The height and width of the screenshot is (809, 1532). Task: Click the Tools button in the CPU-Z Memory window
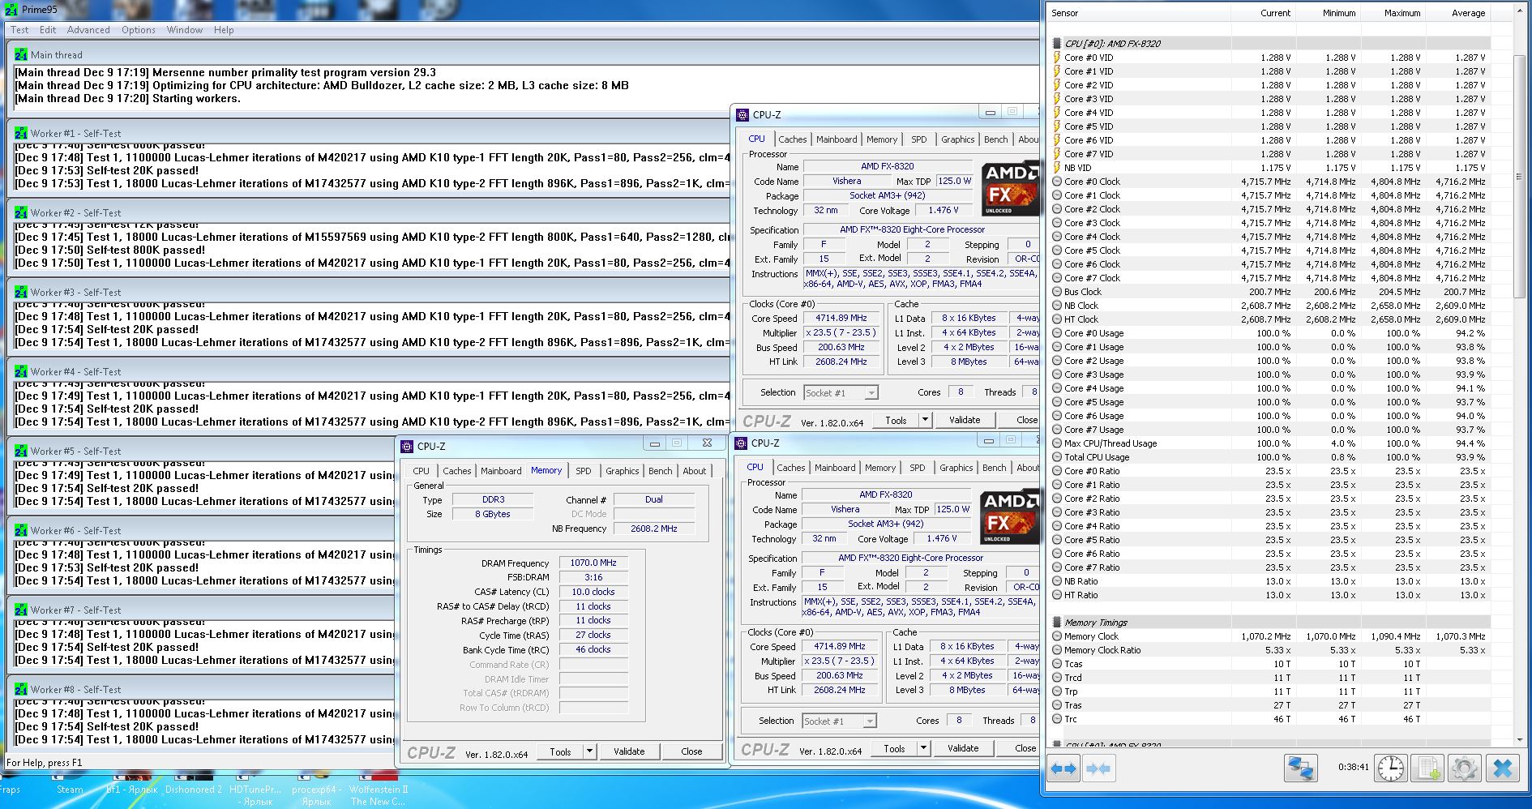pyautogui.click(x=560, y=751)
